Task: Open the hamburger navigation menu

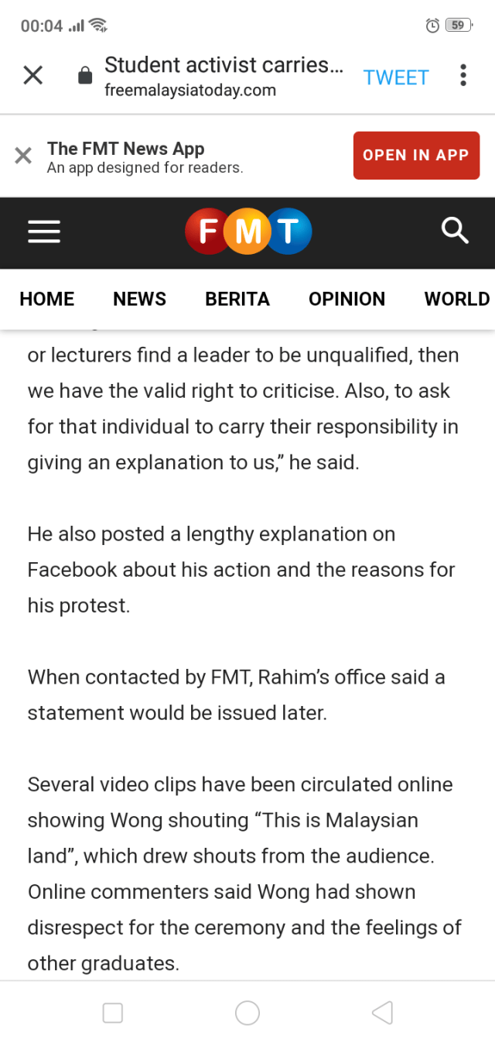Action: [44, 231]
